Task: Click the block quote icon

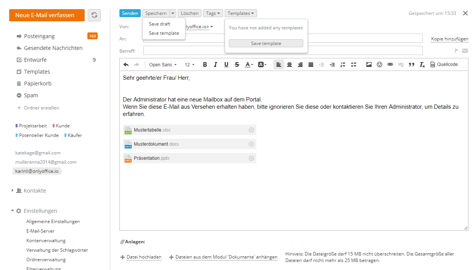Action: [x=412, y=65]
